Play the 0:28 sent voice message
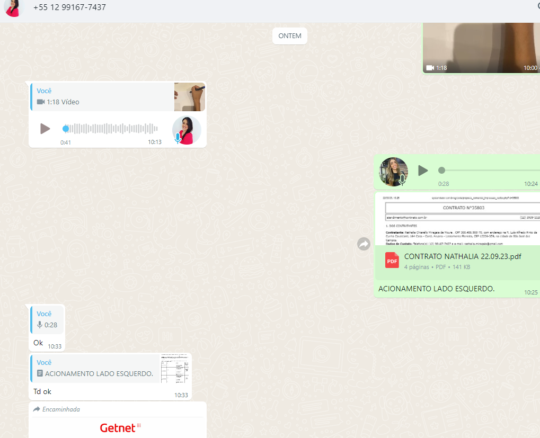Screen dimensions: 540x438 (x=423, y=171)
